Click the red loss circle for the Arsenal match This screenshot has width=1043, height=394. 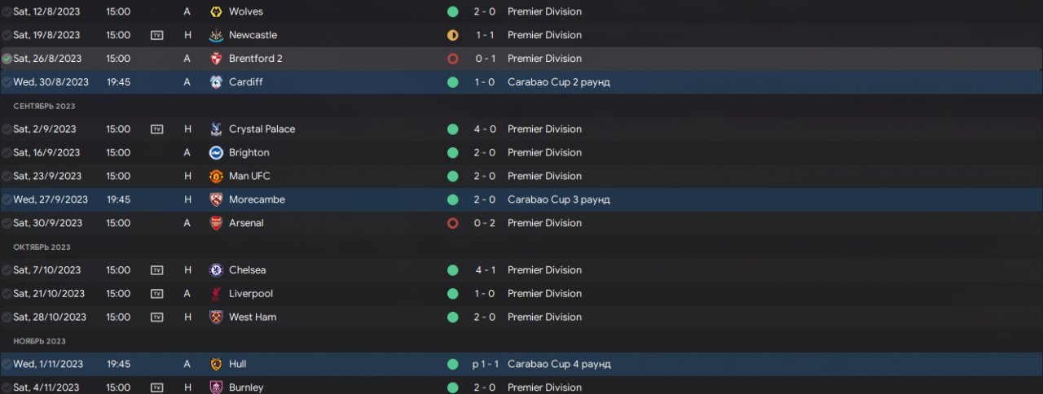tap(453, 223)
